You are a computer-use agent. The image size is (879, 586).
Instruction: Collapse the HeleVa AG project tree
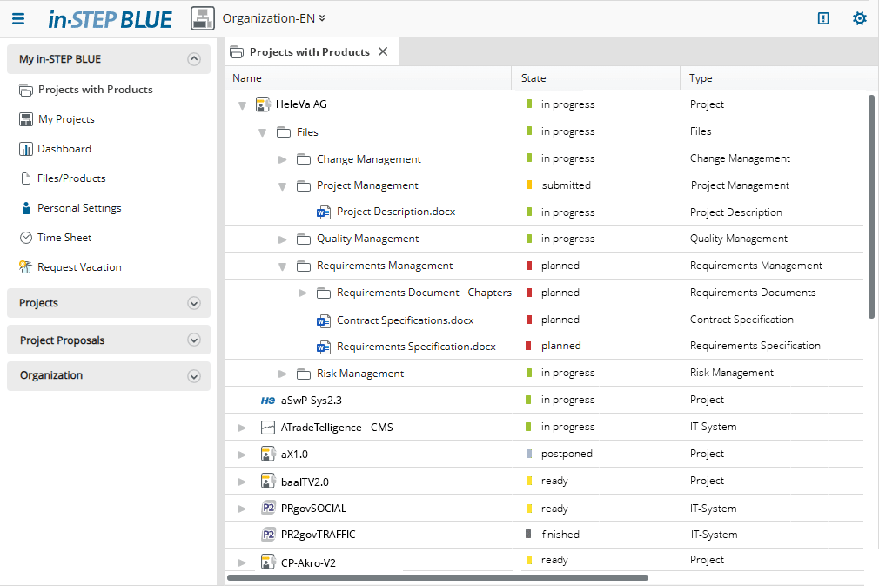243,105
